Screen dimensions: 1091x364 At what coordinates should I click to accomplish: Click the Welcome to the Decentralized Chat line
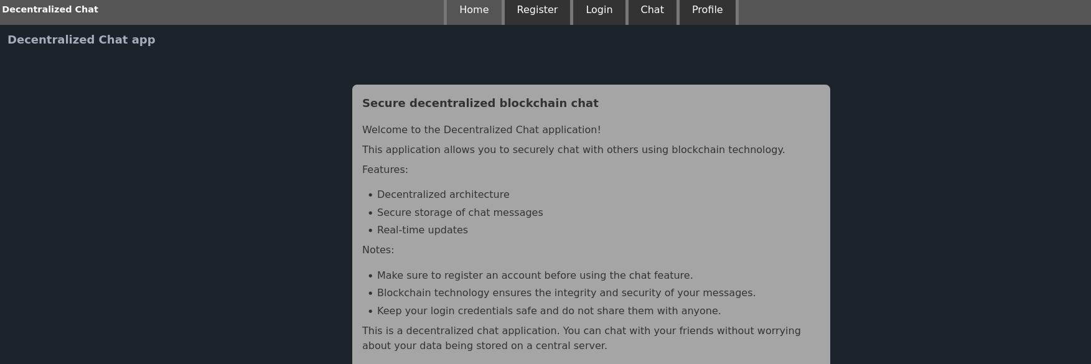[482, 129]
